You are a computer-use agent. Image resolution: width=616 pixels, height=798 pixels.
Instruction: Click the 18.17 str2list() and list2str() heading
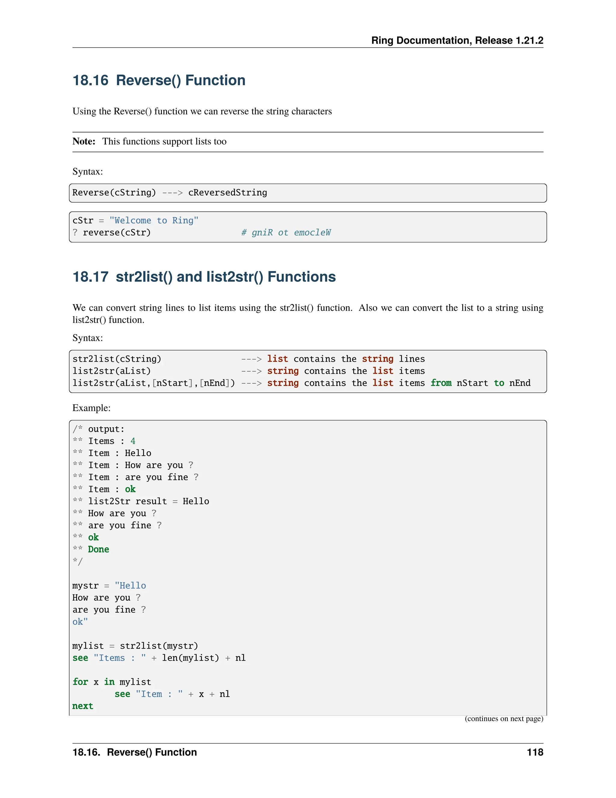(x=204, y=277)
